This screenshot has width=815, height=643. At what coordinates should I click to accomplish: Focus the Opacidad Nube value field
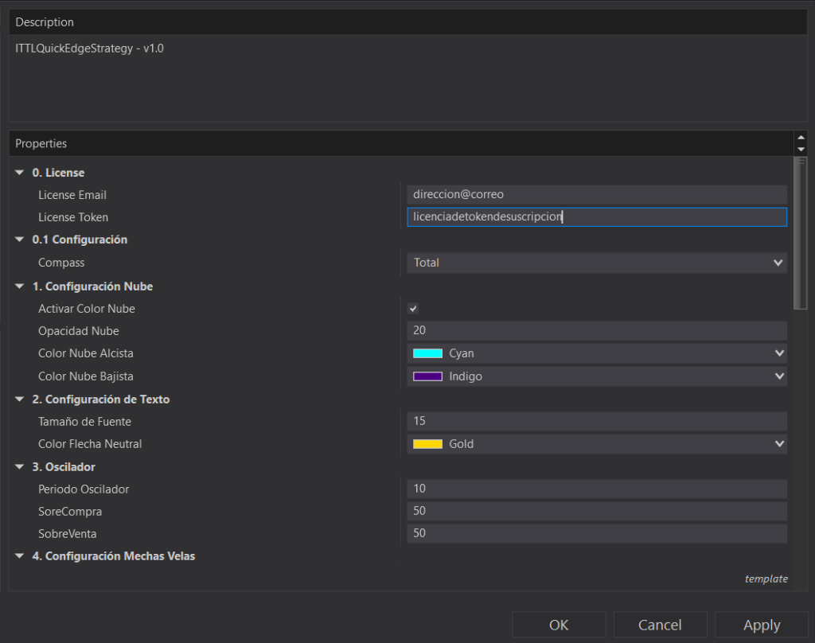tap(596, 331)
